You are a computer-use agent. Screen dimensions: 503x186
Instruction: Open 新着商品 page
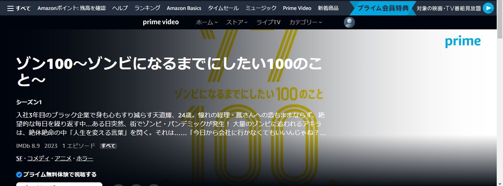(328, 8)
